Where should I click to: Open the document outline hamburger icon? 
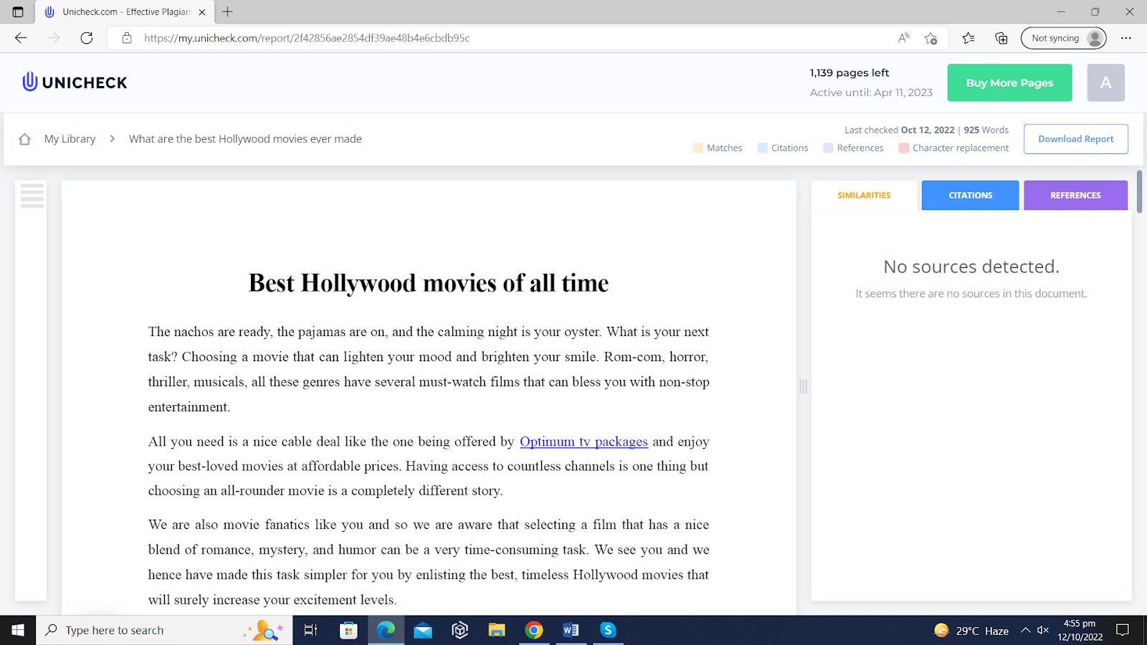(32, 196)
